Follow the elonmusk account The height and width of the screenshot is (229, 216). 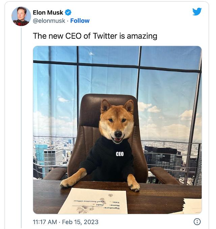click(80, 21)
